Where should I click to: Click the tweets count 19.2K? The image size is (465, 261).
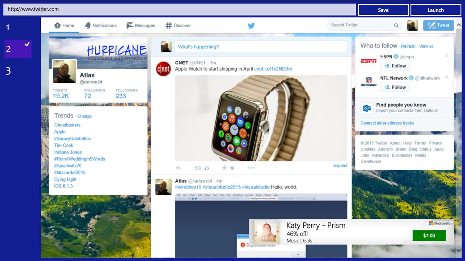(x=61, y=96)
